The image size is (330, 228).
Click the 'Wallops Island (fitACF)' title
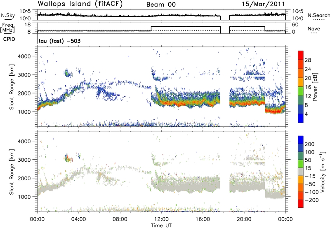point(80,4)
